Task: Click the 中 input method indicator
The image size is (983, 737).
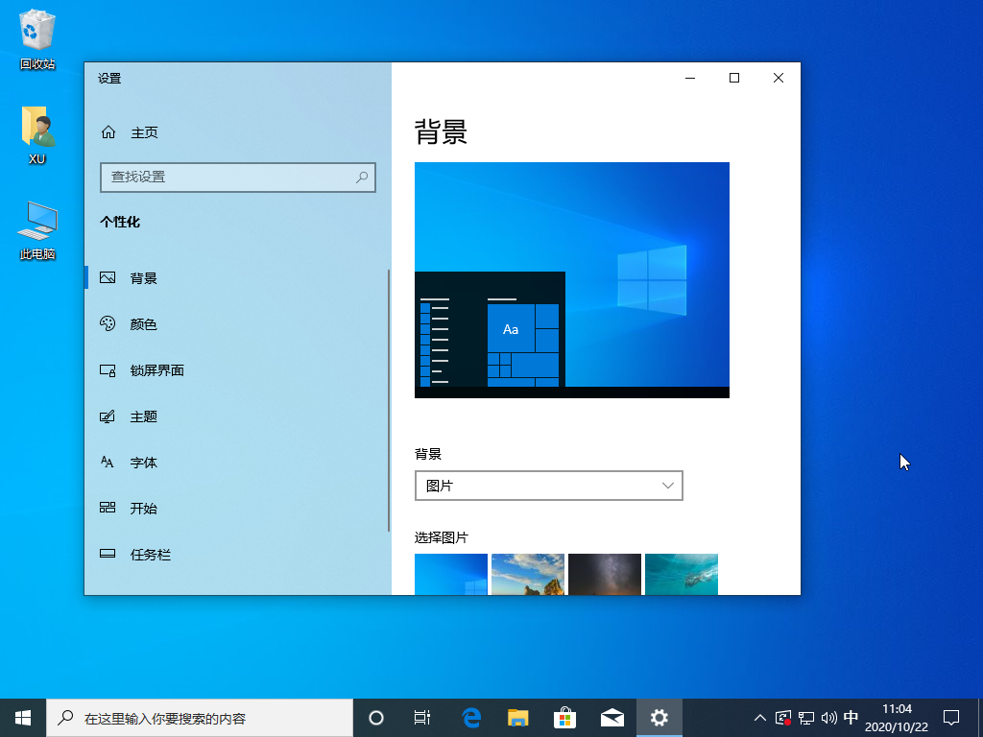Action: point(851,717)
